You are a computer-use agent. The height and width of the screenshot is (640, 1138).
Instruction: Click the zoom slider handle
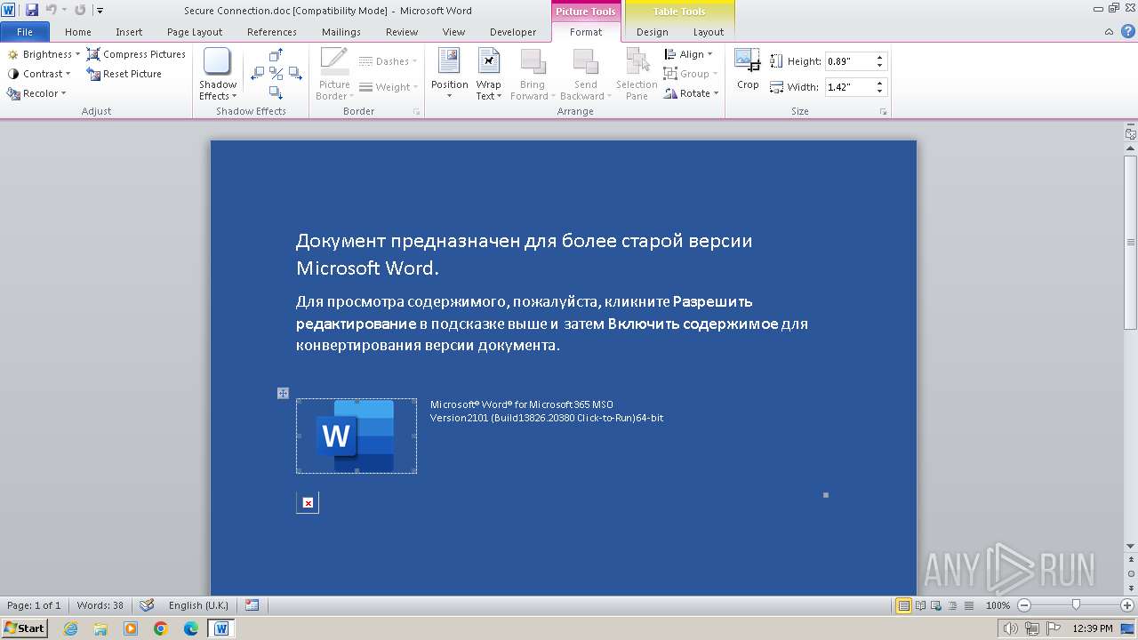pos(1076,605)
